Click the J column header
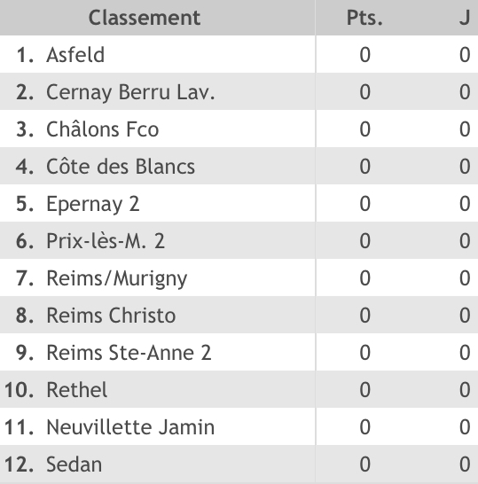This screenshot has width=478, height=484. [465, 18]
